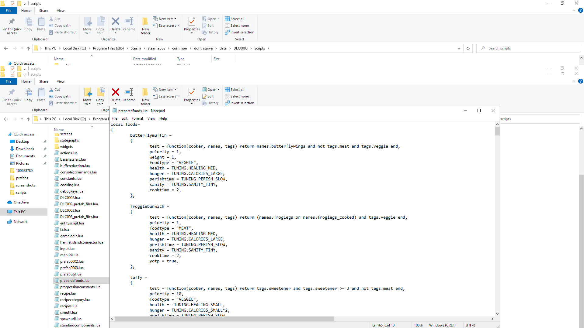Screen dimensions: 584x328
Task: Click the New folder icon
Action: click(x=145, y=92)
